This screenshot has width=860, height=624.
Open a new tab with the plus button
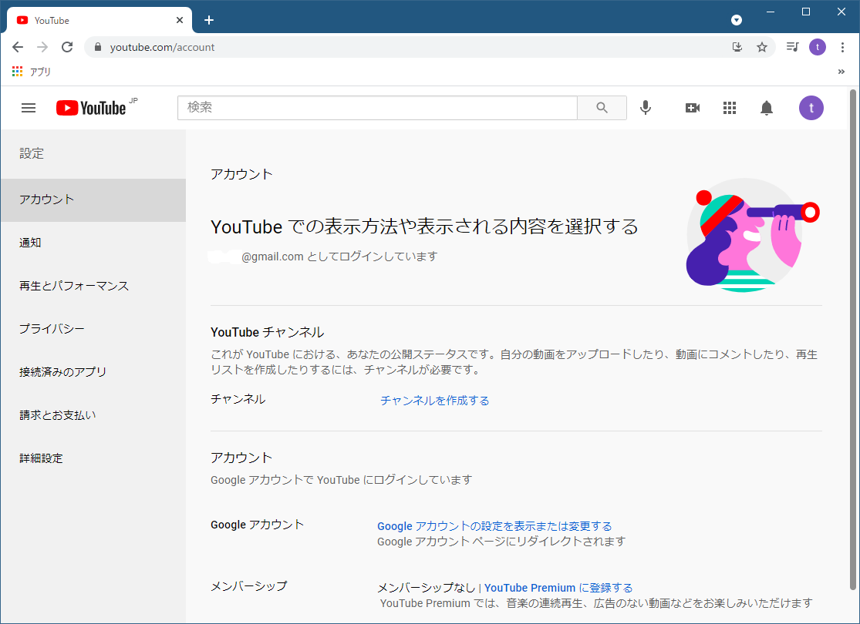coord(209,20)
